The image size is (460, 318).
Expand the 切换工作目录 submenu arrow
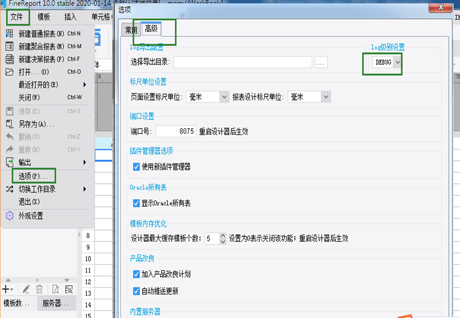pyautogui.click(x=84, y=189)
